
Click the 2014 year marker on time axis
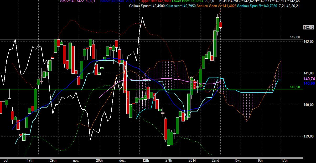click(192, 160)
